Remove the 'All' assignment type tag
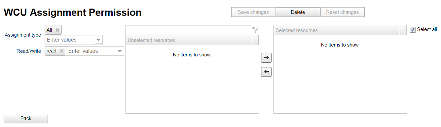The image size is (441, 127). tap(57, 30)
